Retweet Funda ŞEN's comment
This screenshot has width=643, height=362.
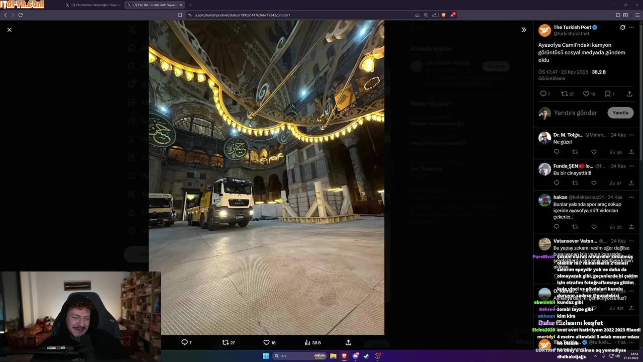click(x=575, y=183)
